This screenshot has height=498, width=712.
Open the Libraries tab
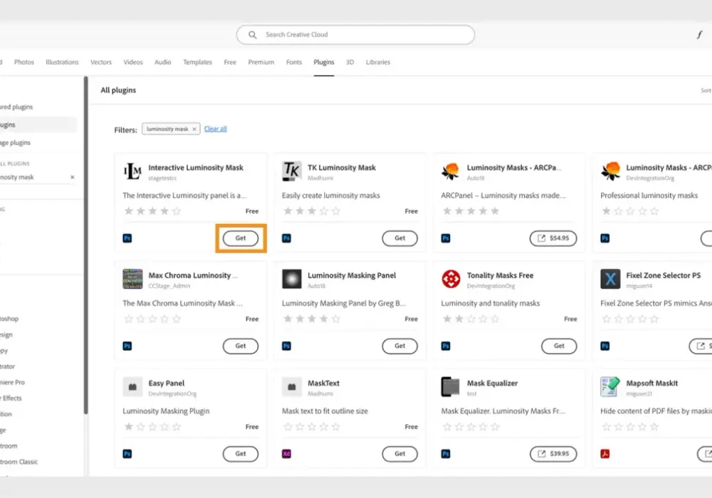(378, 62)
